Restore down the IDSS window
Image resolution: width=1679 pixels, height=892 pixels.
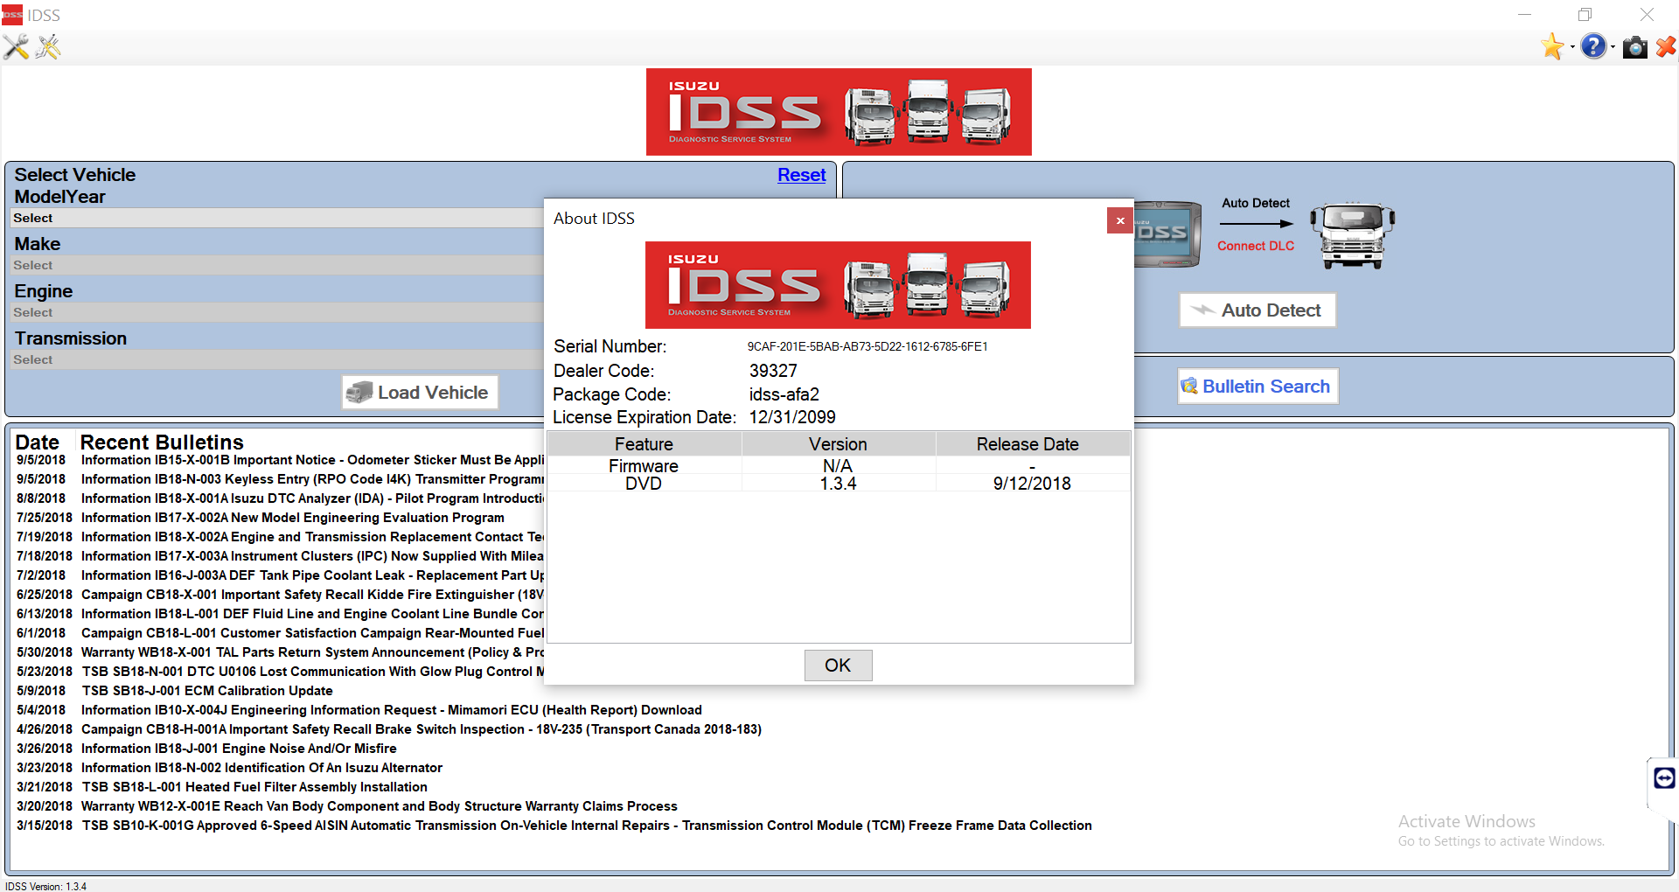(x=1585, y=14)
